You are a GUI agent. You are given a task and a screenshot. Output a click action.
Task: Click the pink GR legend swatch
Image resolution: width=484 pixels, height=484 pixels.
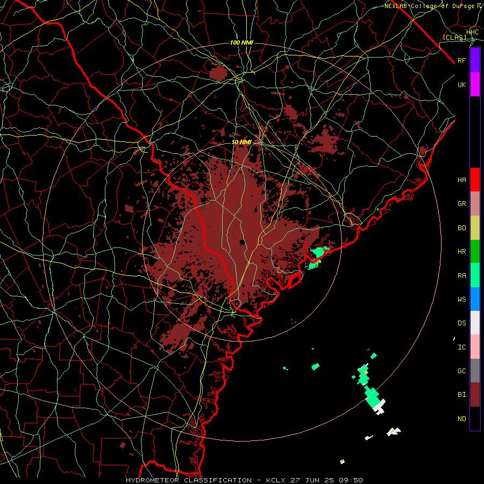pos(475,204)
